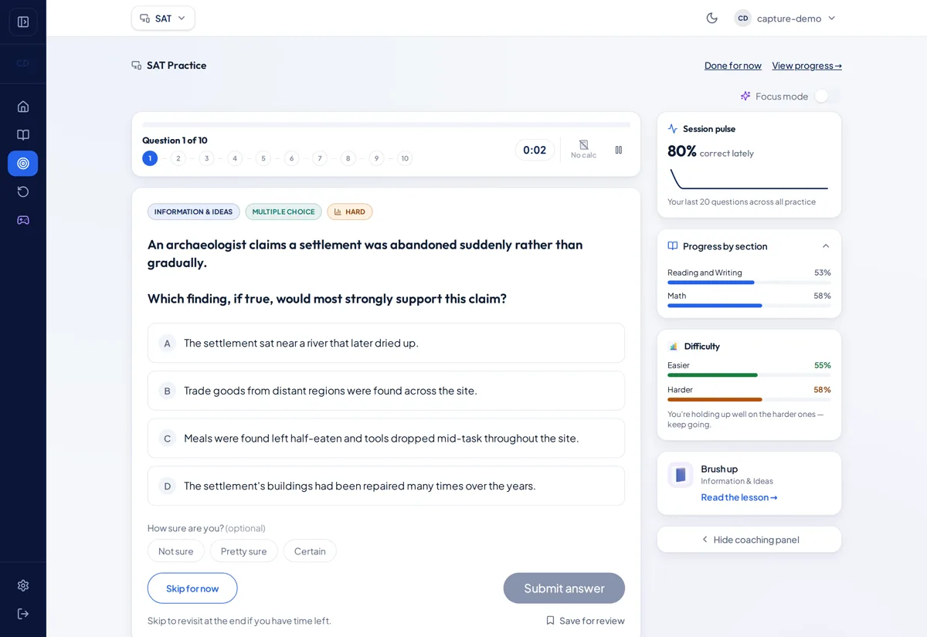Open the Home icon in sidebar

coord(23,107)
